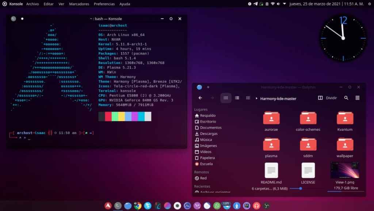Click the Dolphin back arrow button
This screenshot has width=374, height=211.
(x=200, y=98)
